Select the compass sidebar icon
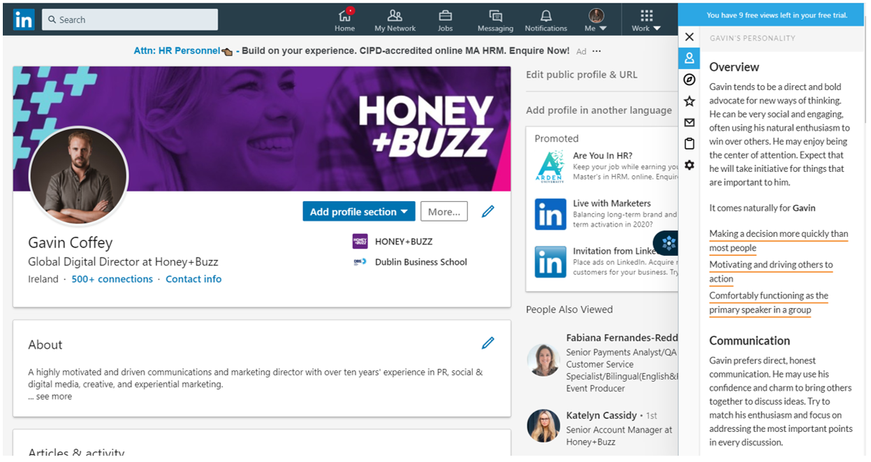Image resolution: width=871 pixels, height=462 pixels. click(x=689, y=80)
